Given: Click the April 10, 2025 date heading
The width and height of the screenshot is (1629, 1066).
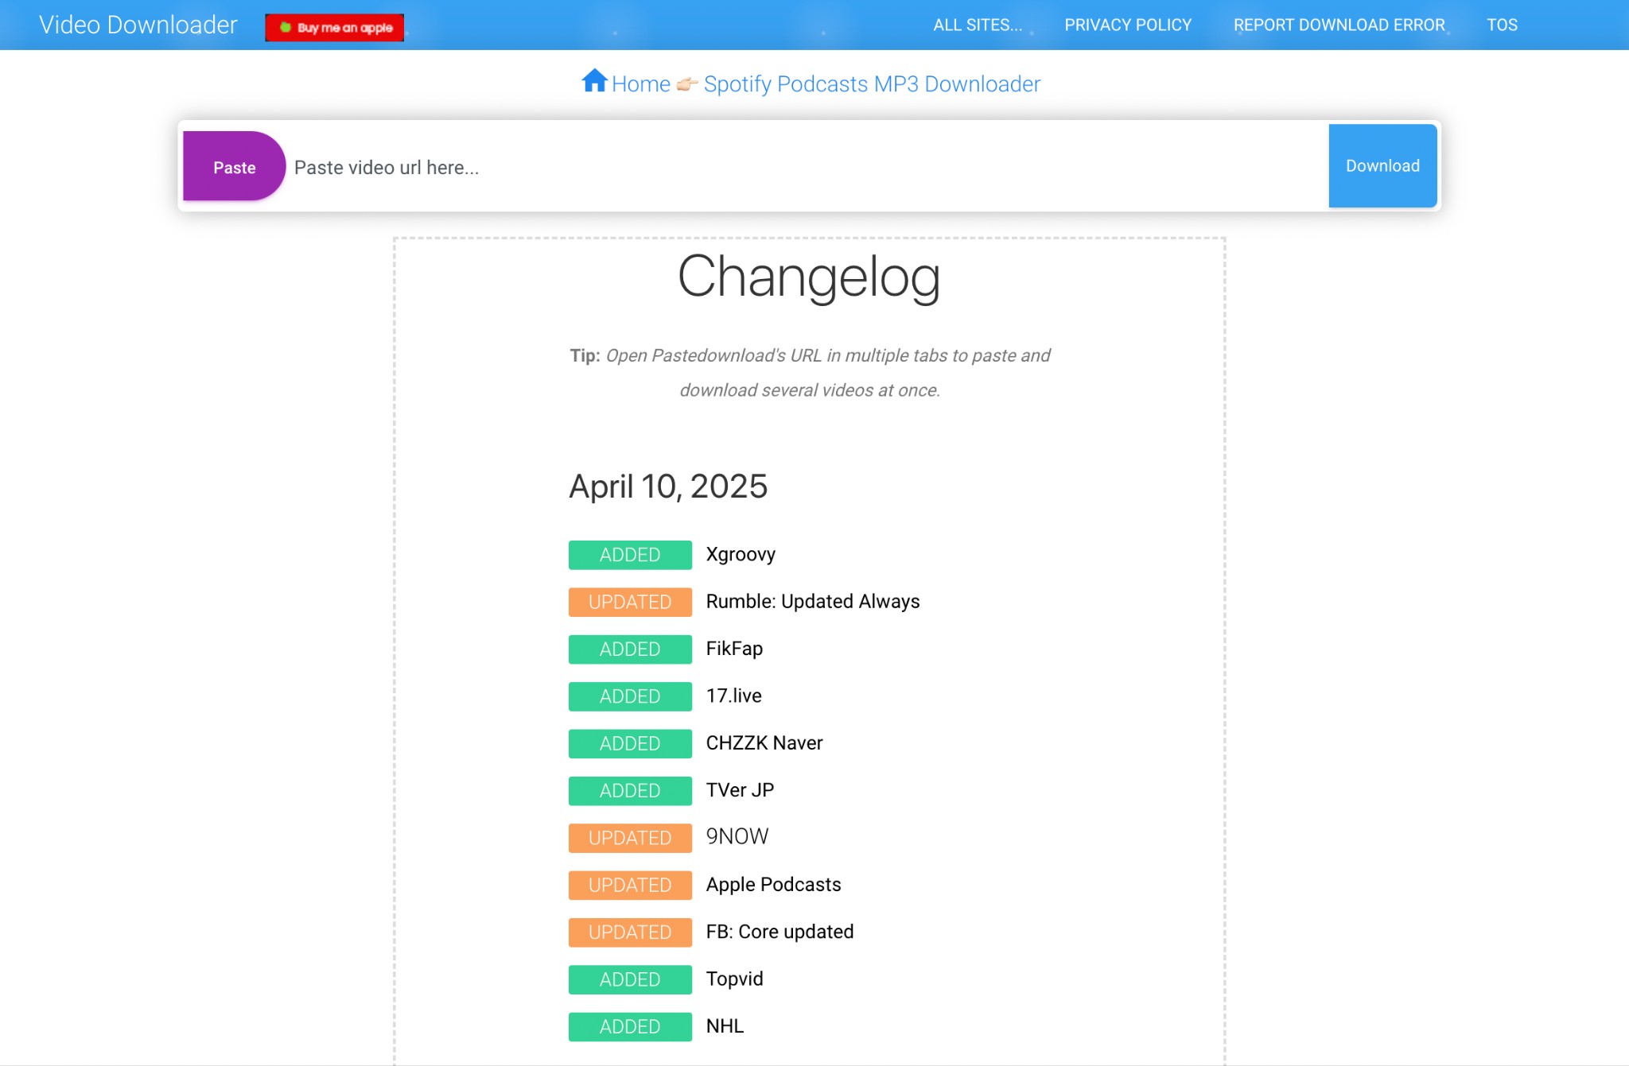Looking at the screenshot, I should point(668,486).
